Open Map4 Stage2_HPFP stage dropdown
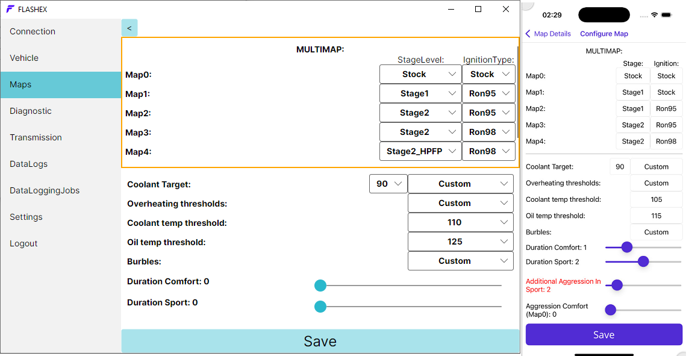 click(420, 151)
